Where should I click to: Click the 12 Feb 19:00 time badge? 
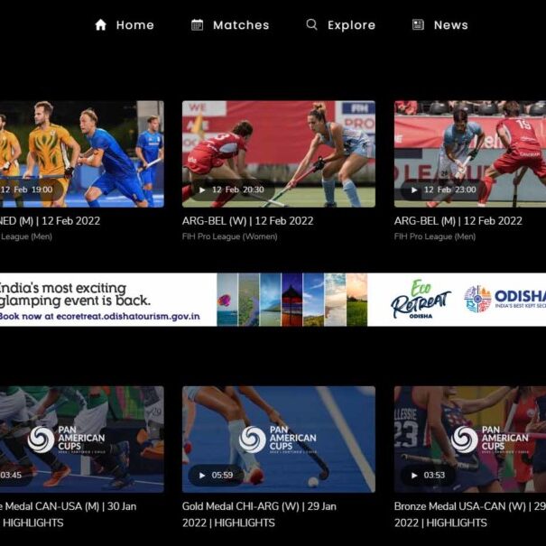(31, 190)
